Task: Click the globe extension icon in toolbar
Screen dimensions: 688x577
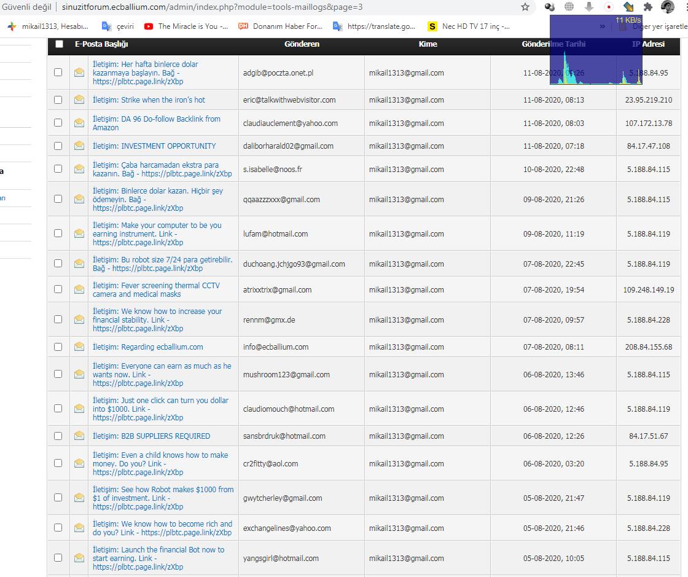Action: pyautogui.click(x=569, y=7)
